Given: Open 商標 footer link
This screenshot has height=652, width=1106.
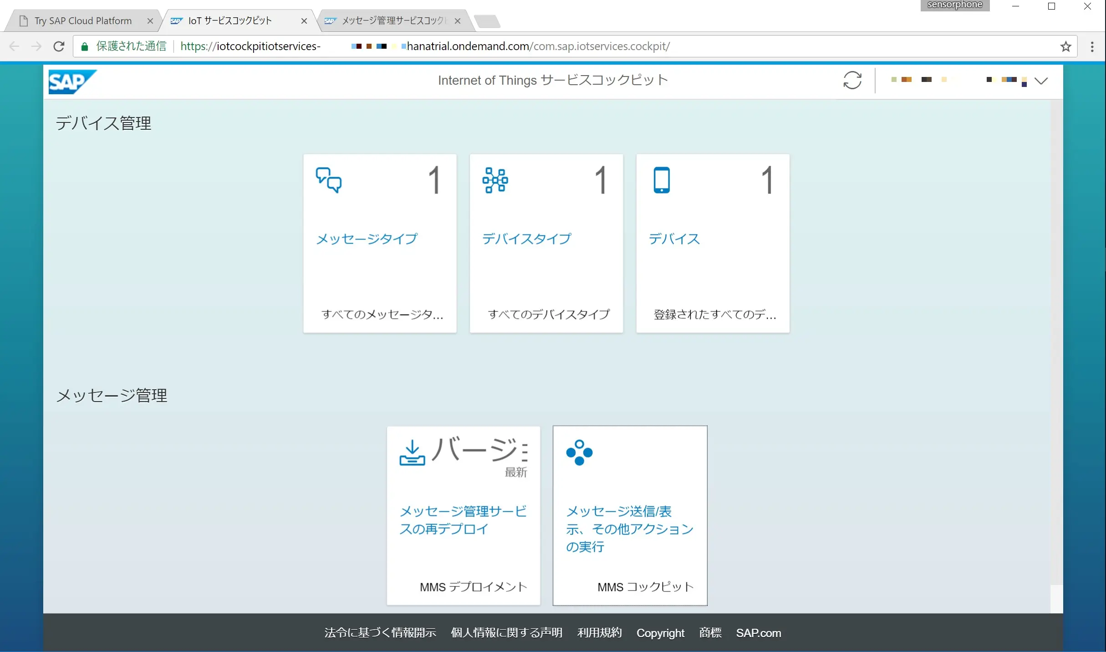Looking at the screenshot, I should click(710, 633).
